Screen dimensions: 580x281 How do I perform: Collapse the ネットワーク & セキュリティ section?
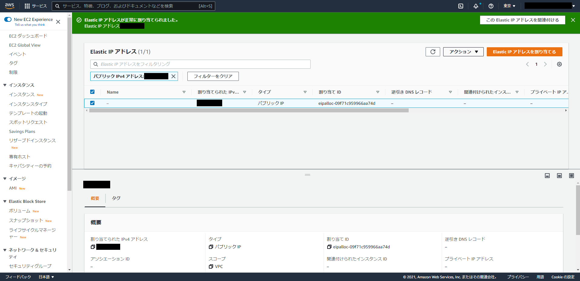(5, 250)
